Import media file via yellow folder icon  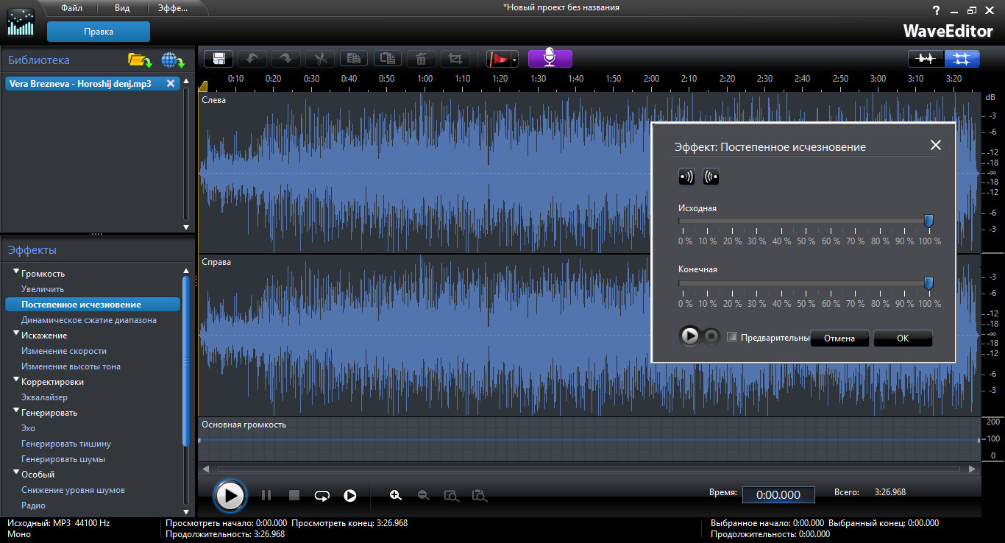(x=139, y=60)
